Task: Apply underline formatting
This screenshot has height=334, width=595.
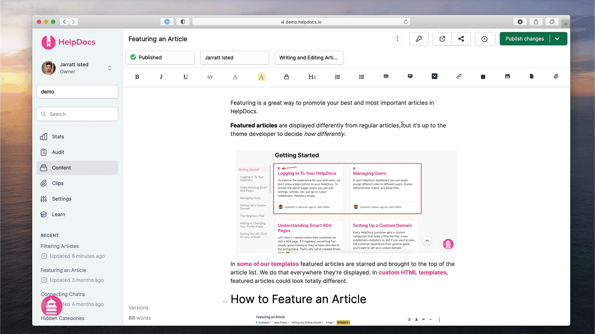Action: (186, 77)
